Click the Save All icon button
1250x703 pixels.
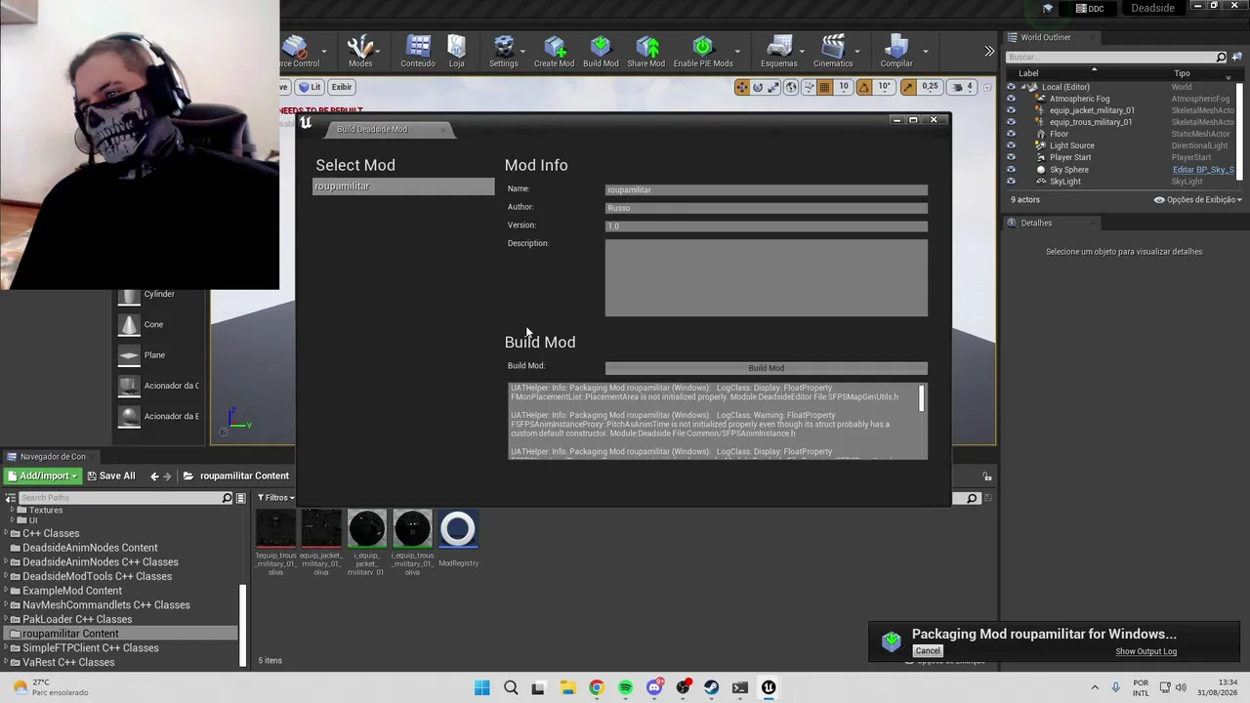click(x=111, y=476)
